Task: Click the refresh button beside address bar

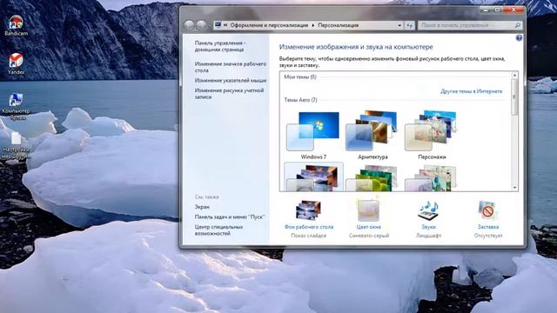Action: click(x=410, y=25)
